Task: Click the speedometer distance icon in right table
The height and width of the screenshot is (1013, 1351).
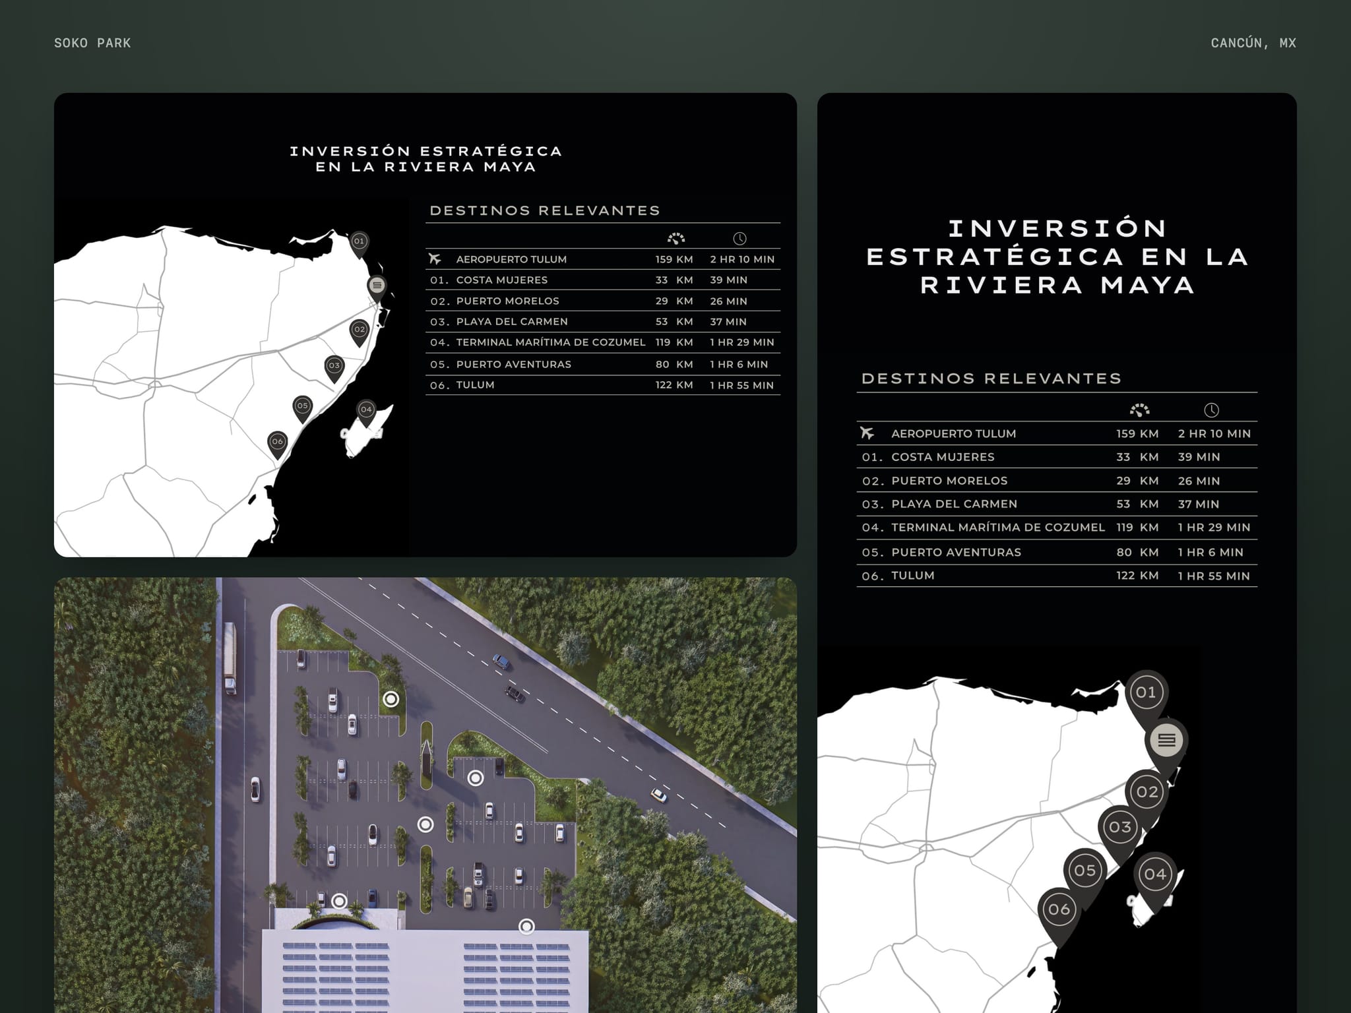Action: [x=1139, y=410]
